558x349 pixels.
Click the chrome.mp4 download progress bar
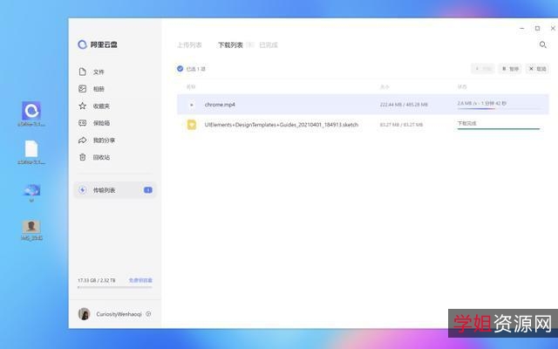coord(498,108)
